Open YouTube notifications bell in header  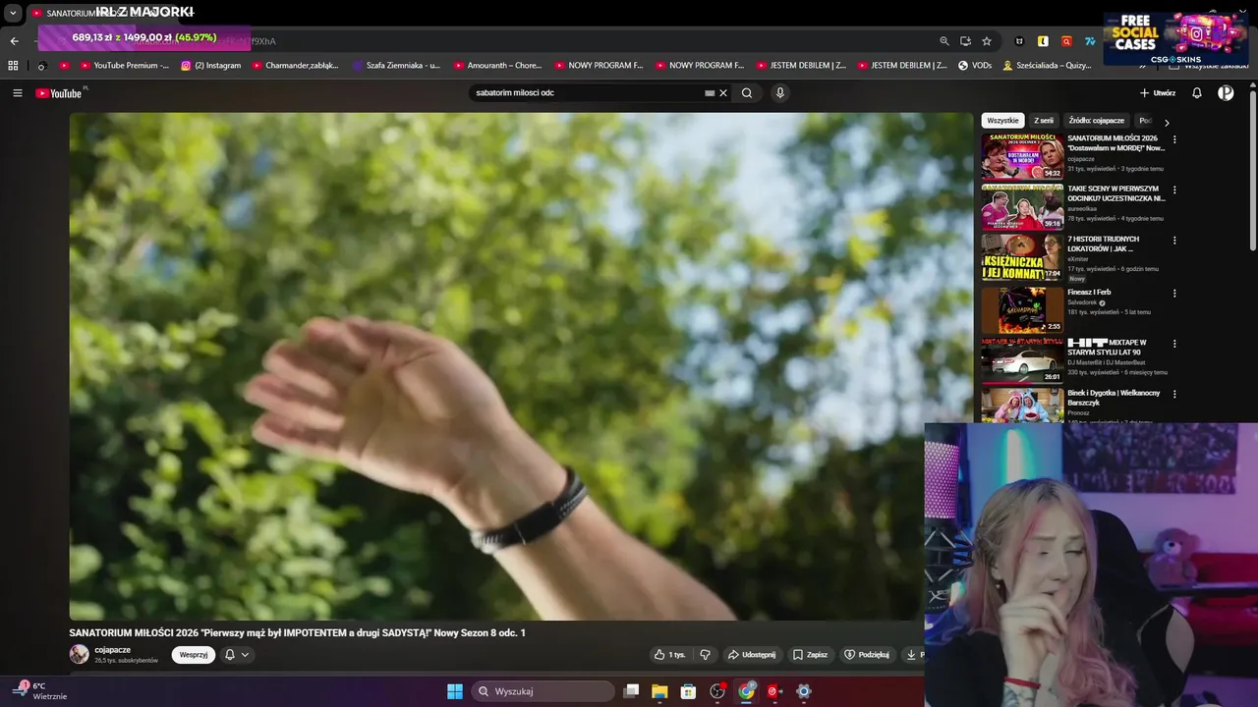[x=1197, y=93]
